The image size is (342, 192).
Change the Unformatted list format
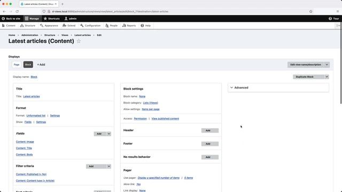[x=36, y=116]
